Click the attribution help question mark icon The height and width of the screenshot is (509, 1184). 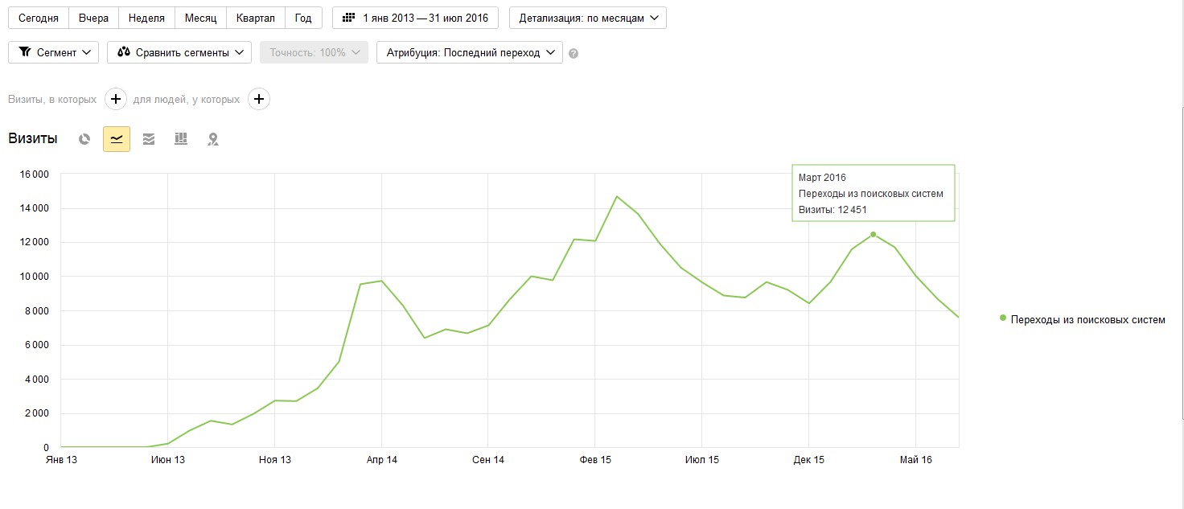[573, 54]
